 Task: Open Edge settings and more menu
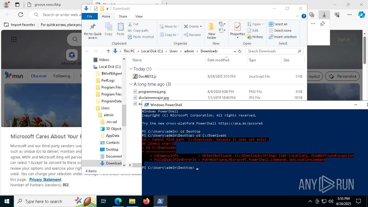click(350, 15)
